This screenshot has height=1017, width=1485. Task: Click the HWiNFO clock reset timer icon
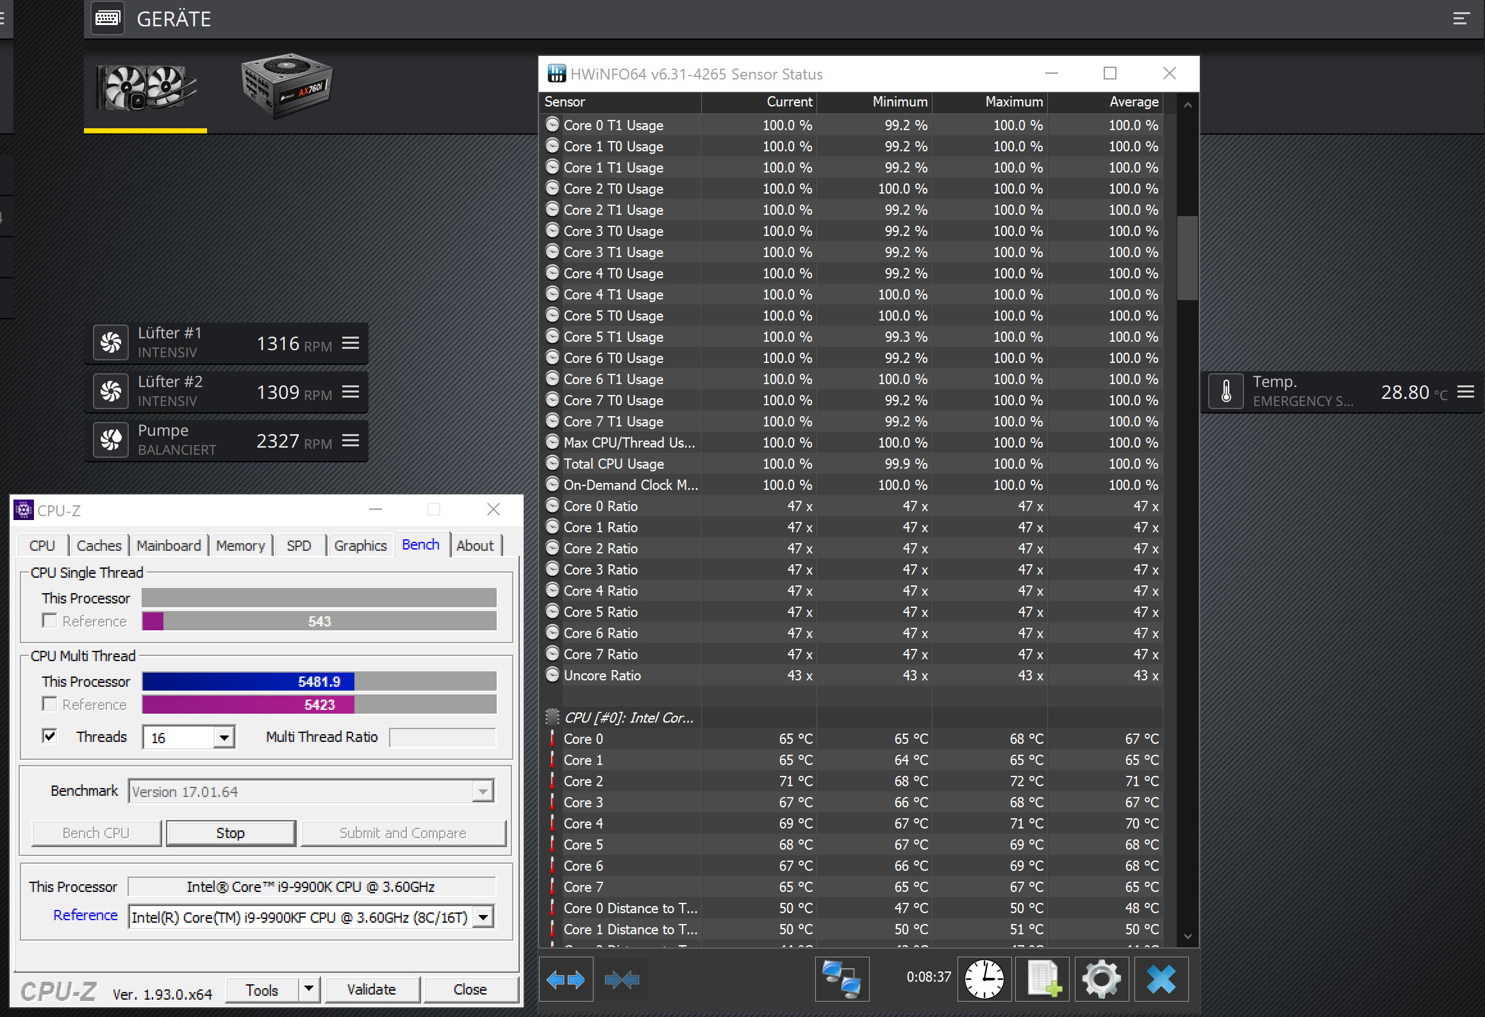[x=984, y=979]
